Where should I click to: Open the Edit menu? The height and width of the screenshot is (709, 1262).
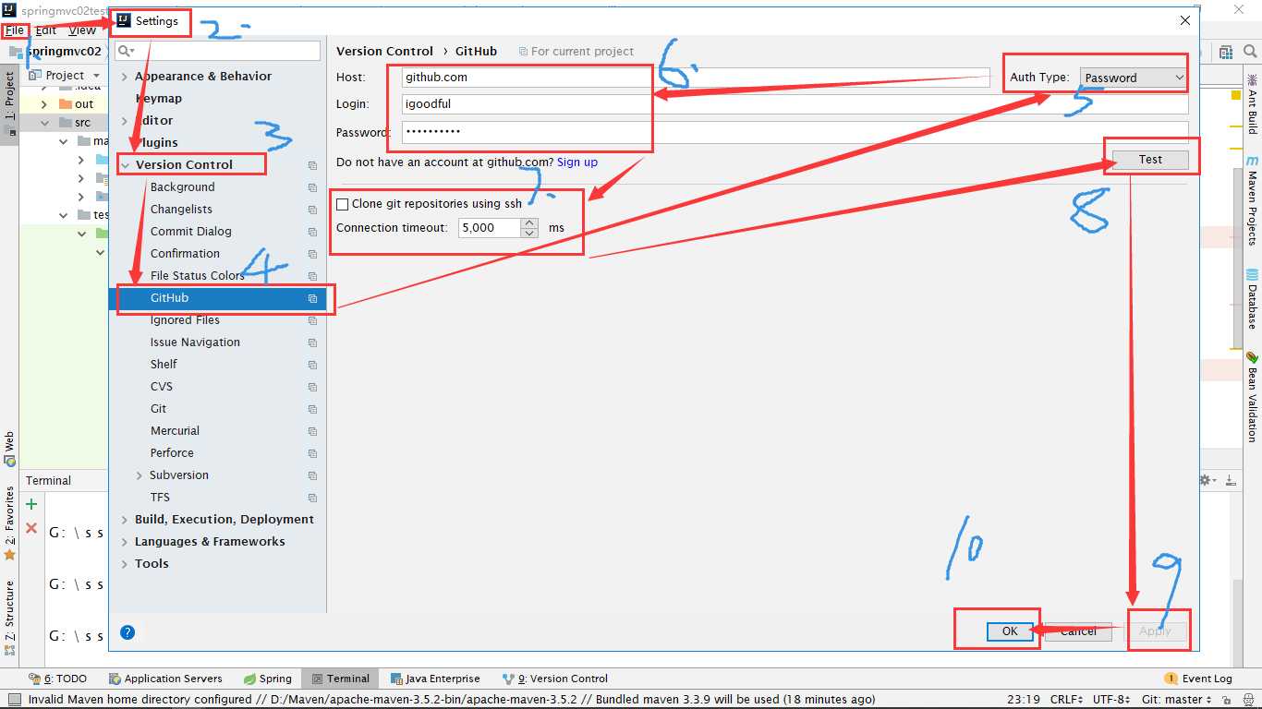pos(46,30)
